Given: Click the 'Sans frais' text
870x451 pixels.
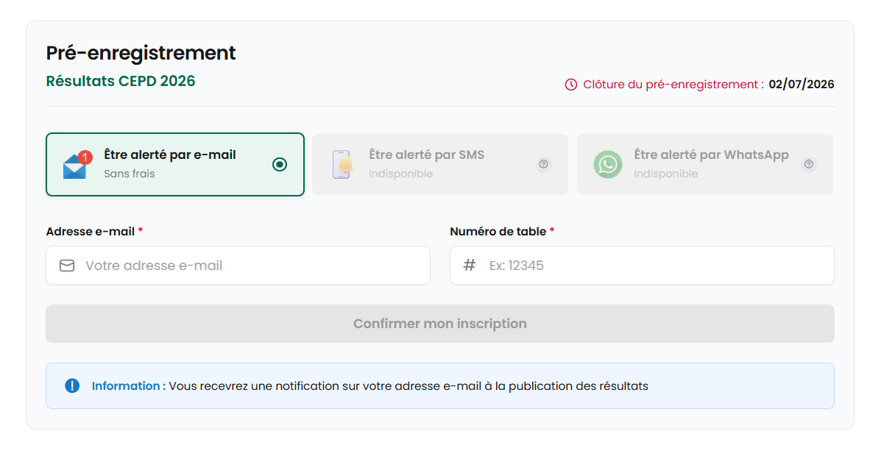Looking at the screenshot, I should click(x=130, y=174).
